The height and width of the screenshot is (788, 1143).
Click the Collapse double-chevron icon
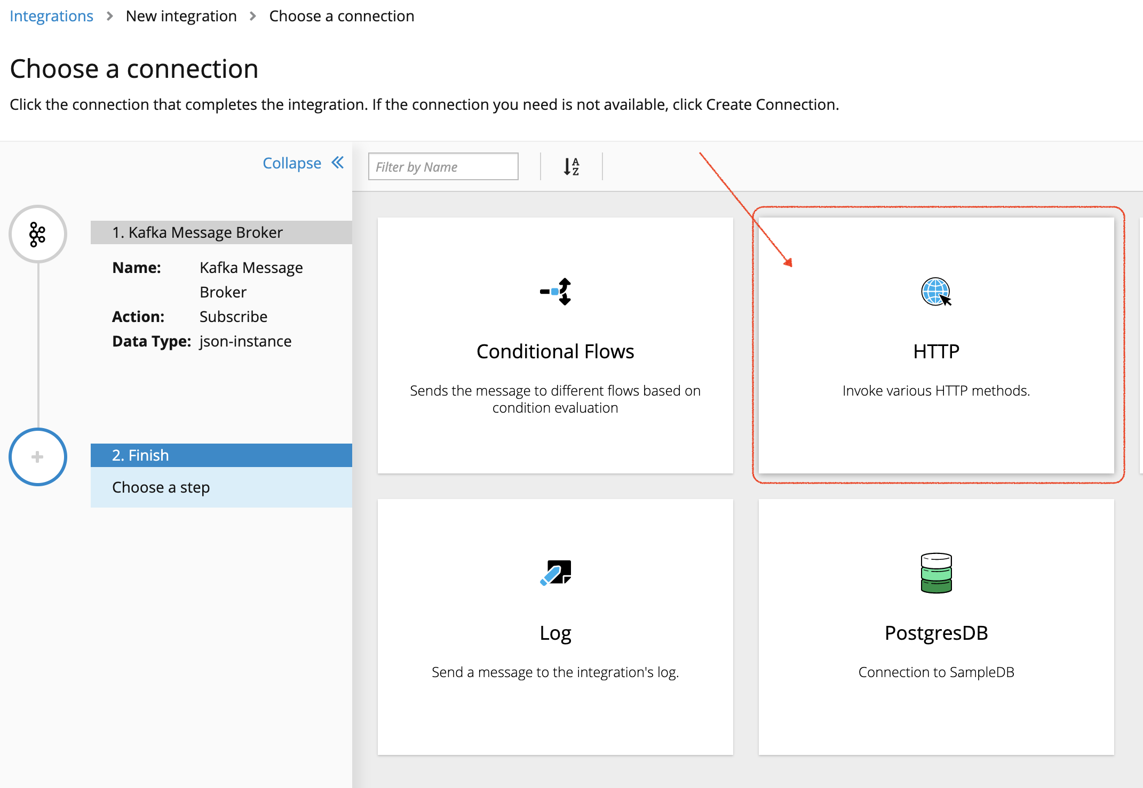338,163
